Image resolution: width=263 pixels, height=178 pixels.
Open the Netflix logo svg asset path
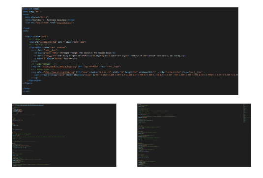(x=59, y=67)
